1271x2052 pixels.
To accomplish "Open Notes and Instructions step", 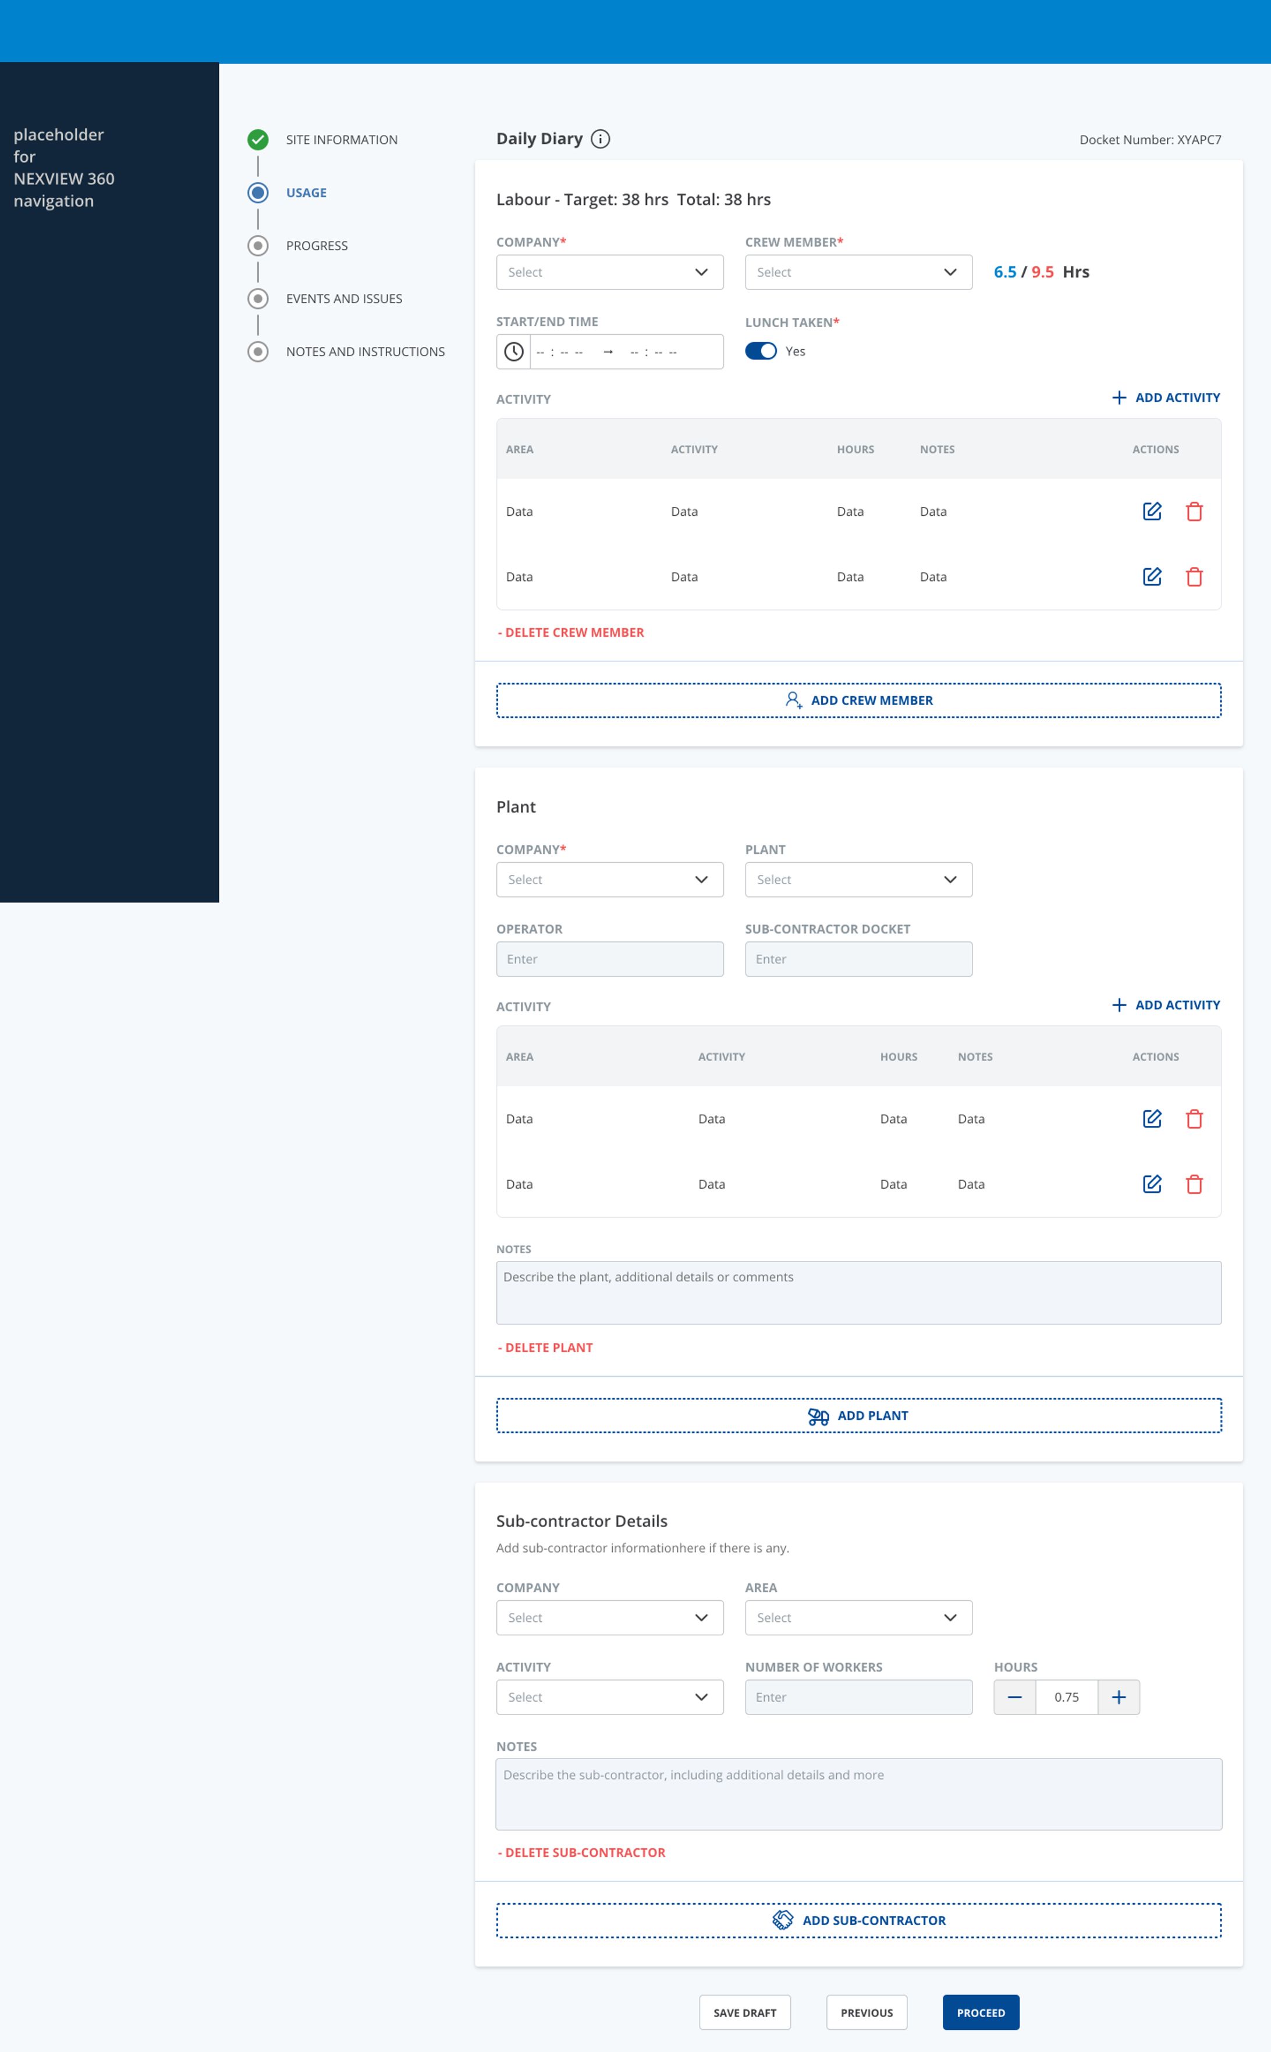I will click(x=365, y=352).
